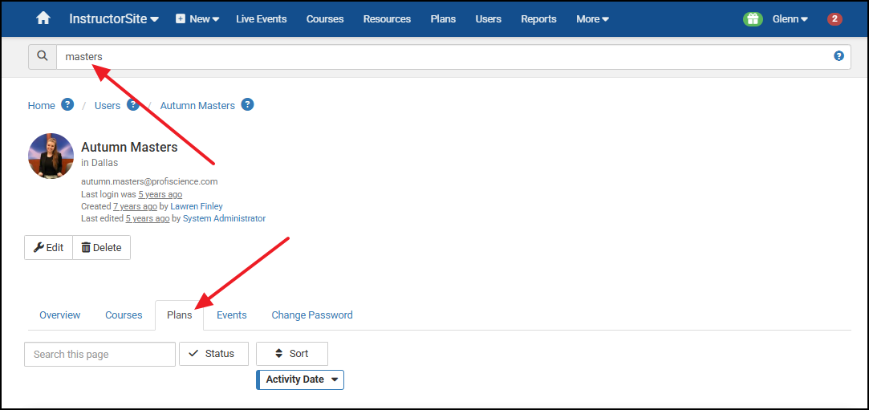Open Reports in top navigation
Viewport: 869px width, 410px height.
(x=538, y=18)
